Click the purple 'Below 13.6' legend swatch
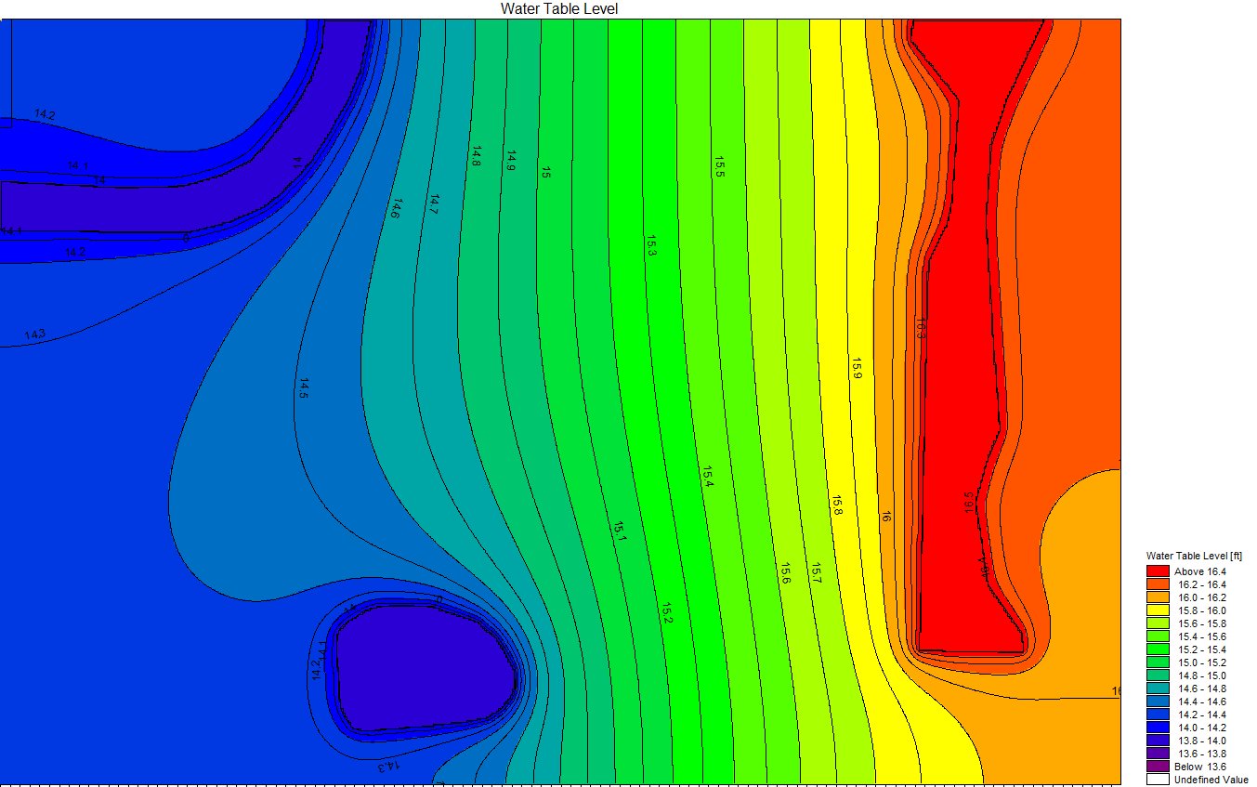This screenshot has height=787, width=1257. tap(1158, 766)
